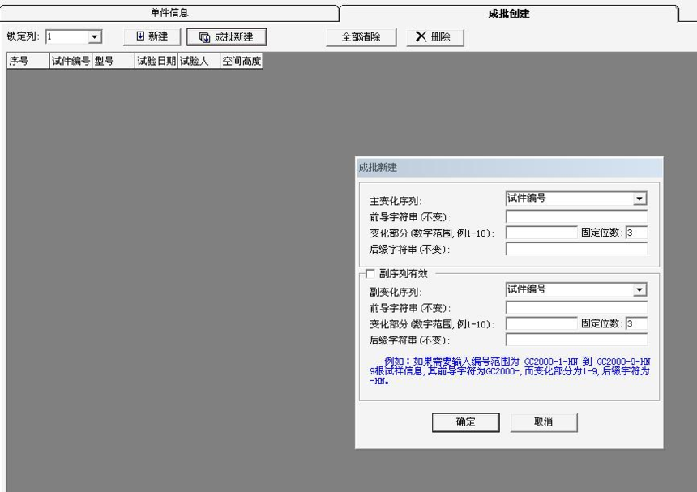697x492 pixels.
Task: Click the 全部清除 button
Action: 360,37
